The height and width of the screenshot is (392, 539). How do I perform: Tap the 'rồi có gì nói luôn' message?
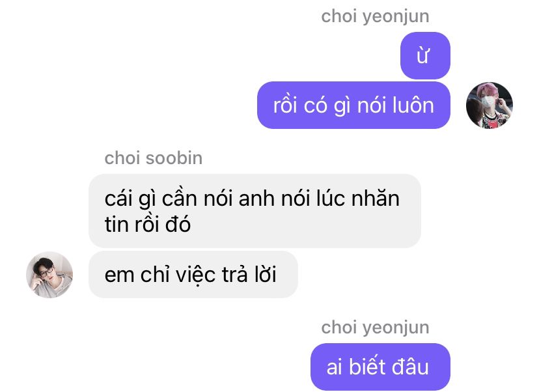[x=353, y=105]
